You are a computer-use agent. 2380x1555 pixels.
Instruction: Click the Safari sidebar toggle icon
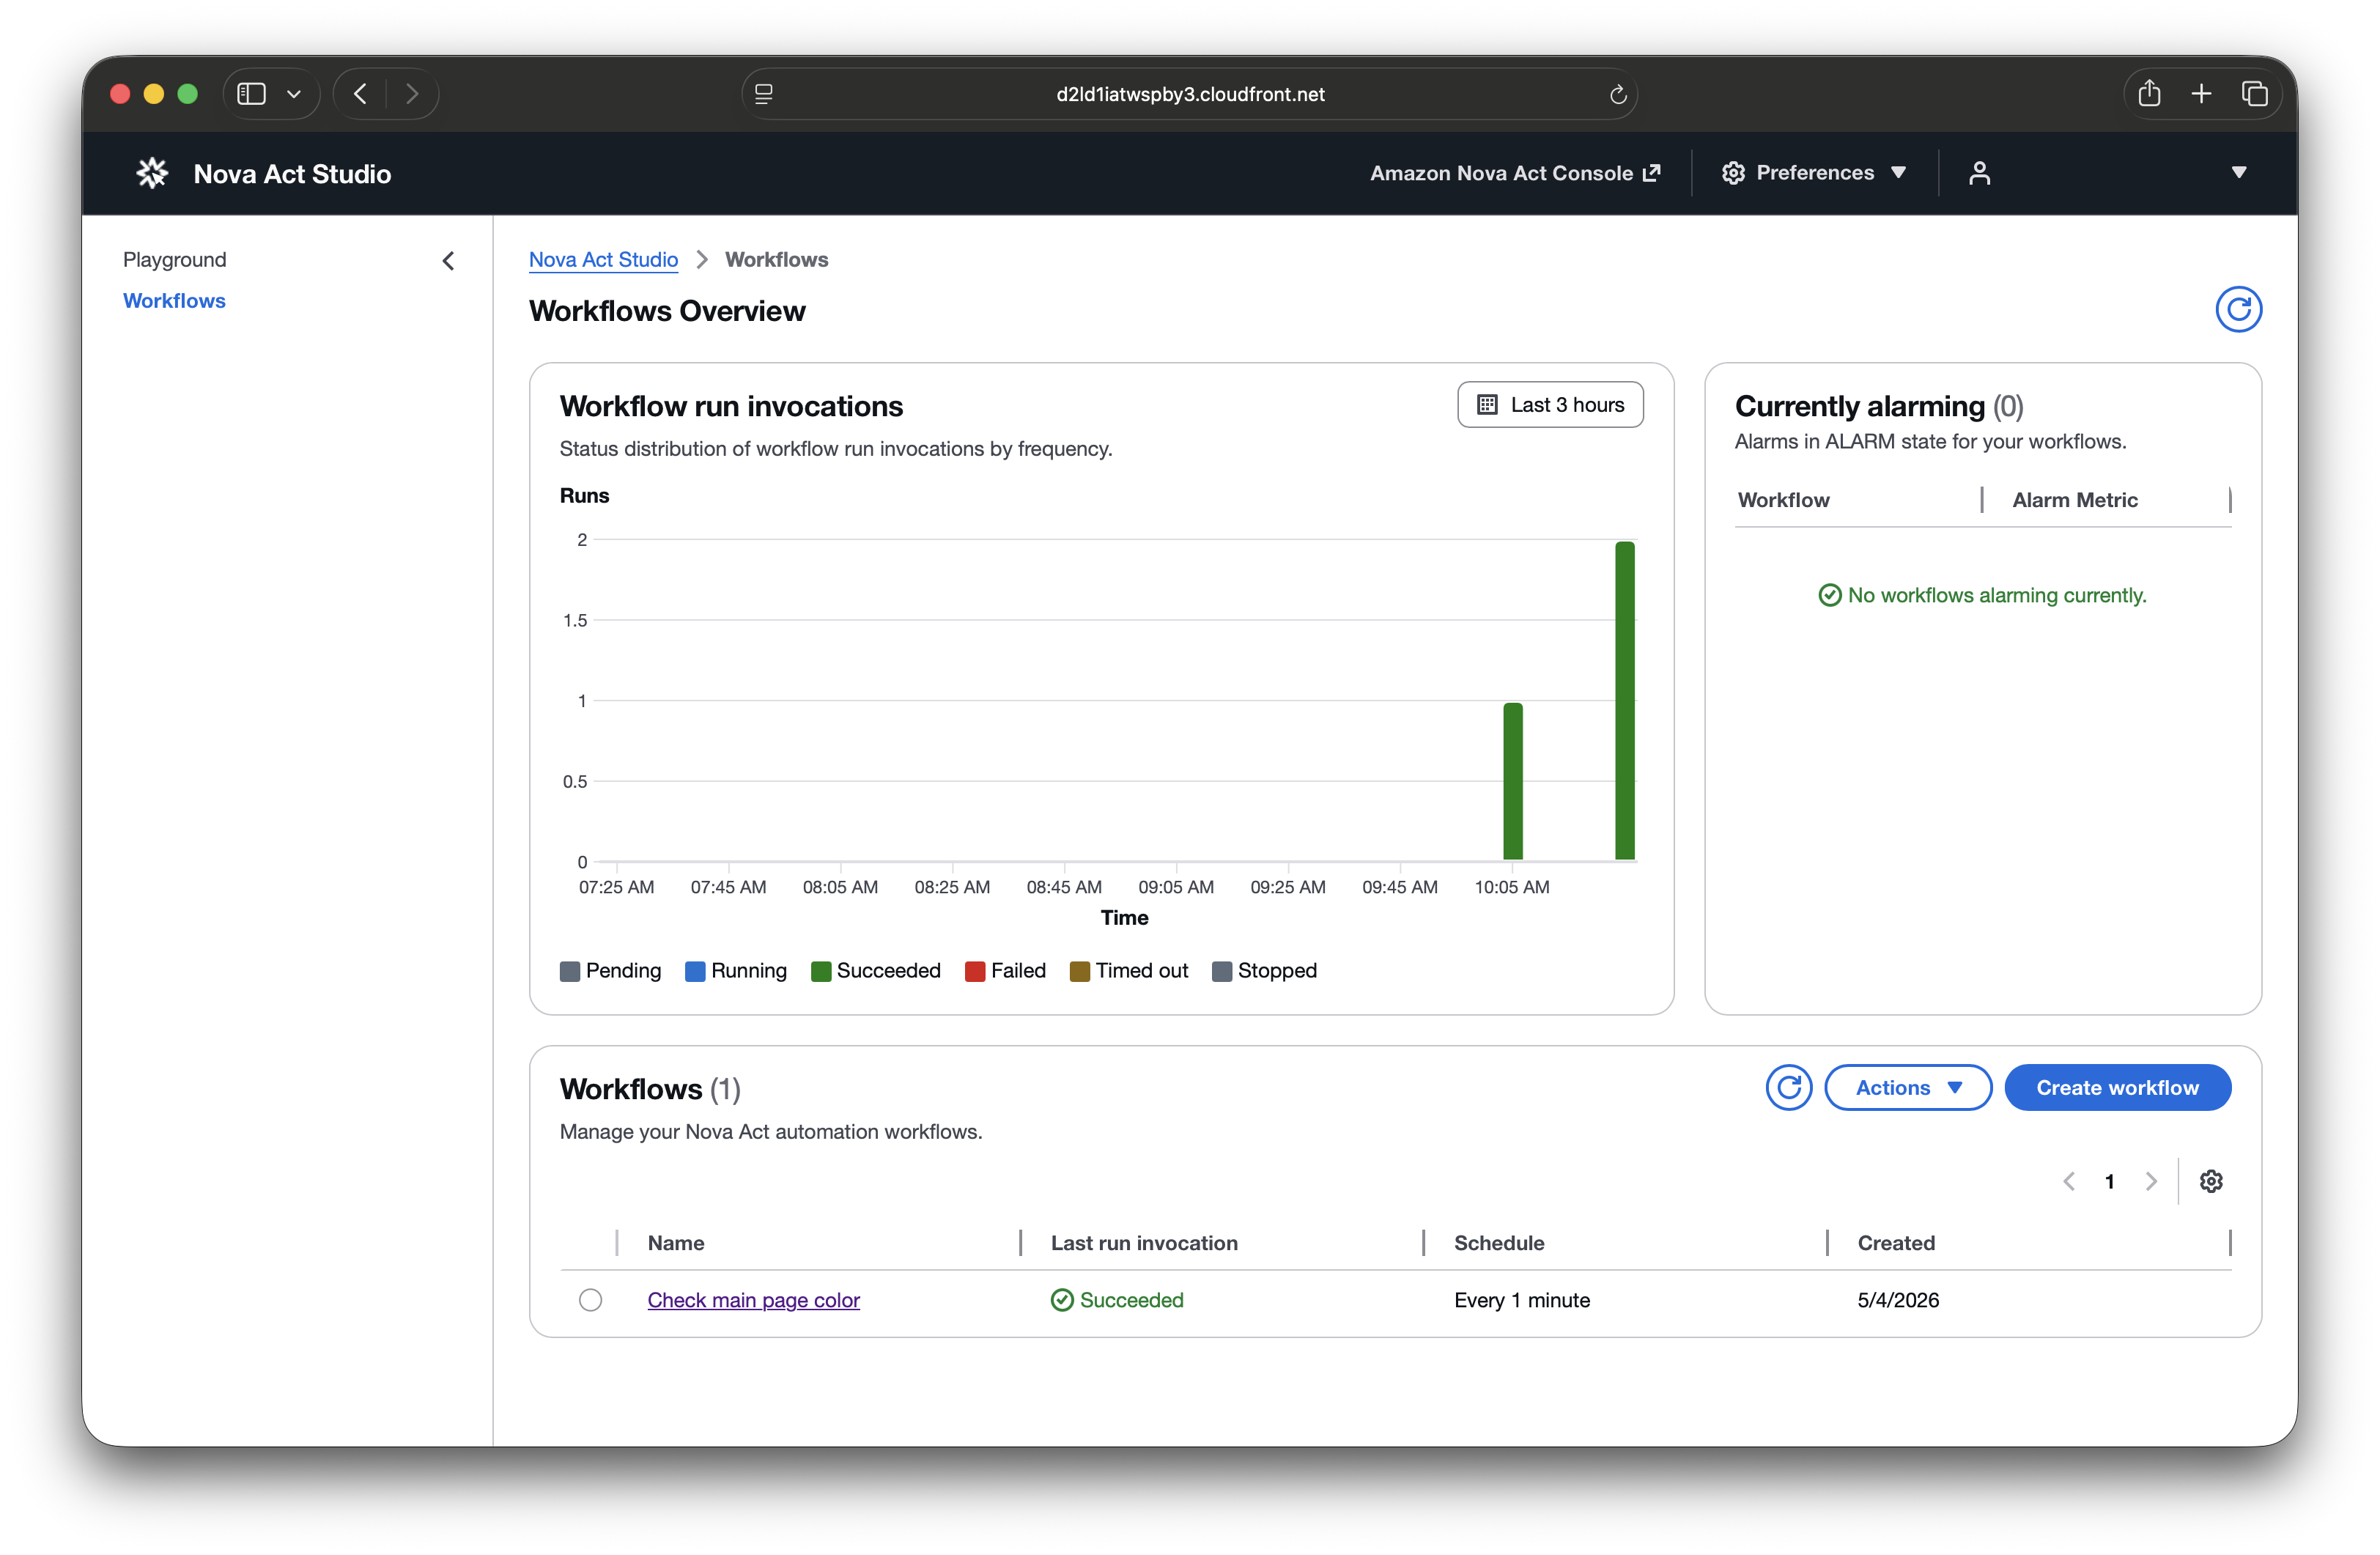pyautogui.click(x=251, y=94)
